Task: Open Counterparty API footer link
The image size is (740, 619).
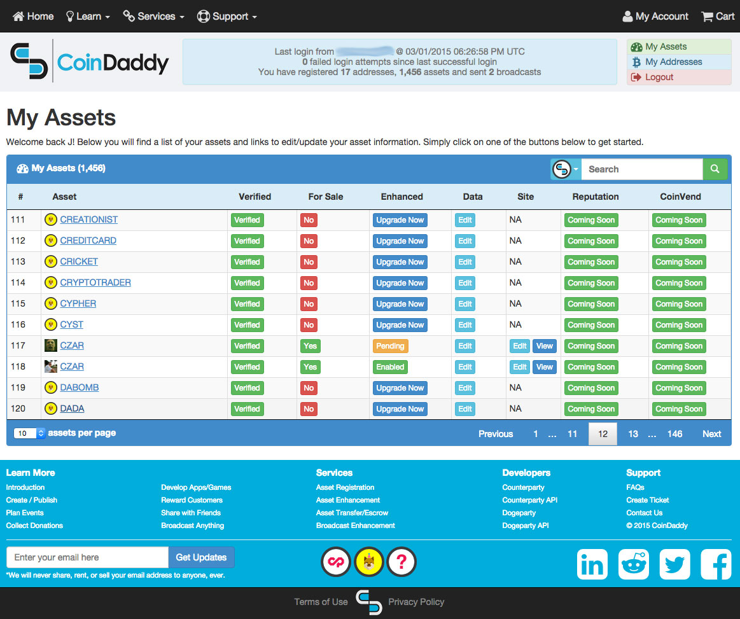Action: (x=529, y=500)
